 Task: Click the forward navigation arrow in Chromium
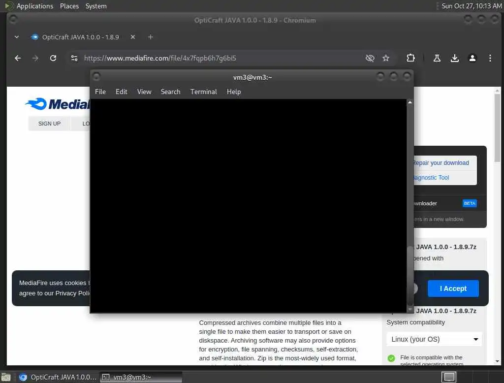[x=35, y=58]
